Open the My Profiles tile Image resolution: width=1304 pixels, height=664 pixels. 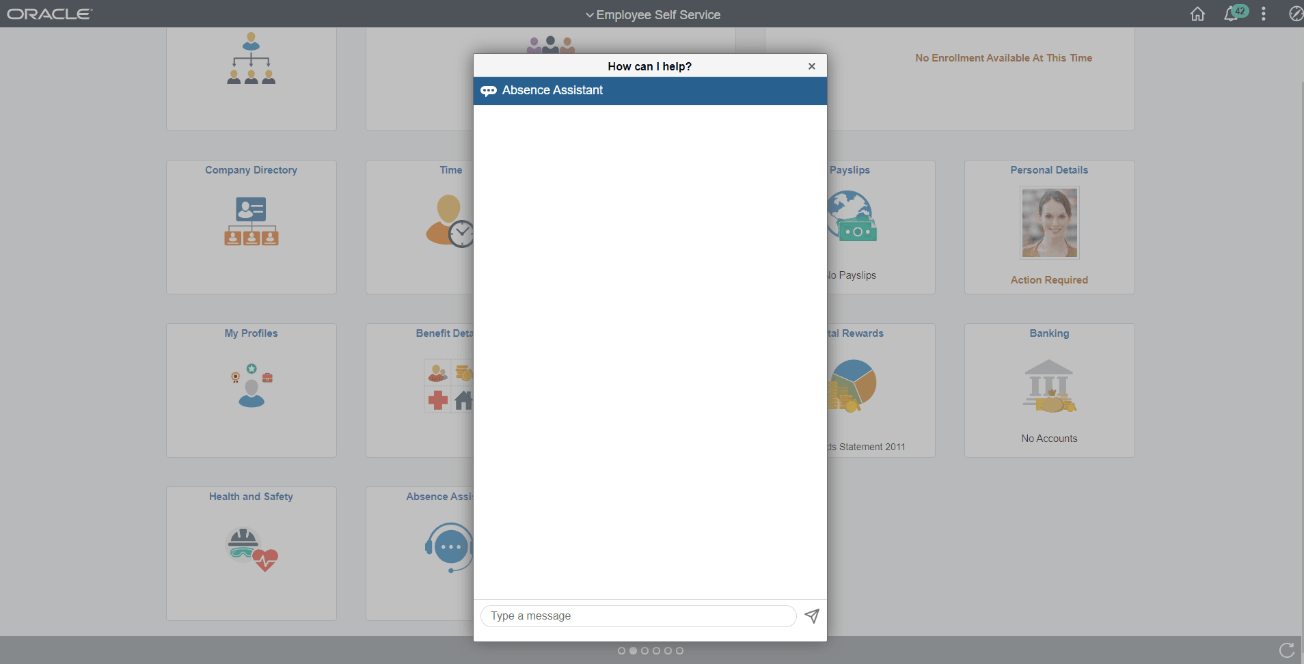tap(251, 390)
